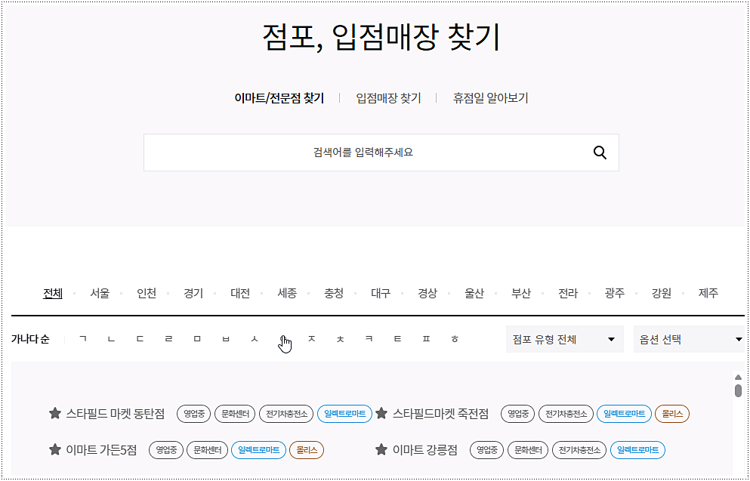Image resolution: width=750 pixels, height=481 pixels.
Task: Select the 광주 region tab
Action: point(615,293)
